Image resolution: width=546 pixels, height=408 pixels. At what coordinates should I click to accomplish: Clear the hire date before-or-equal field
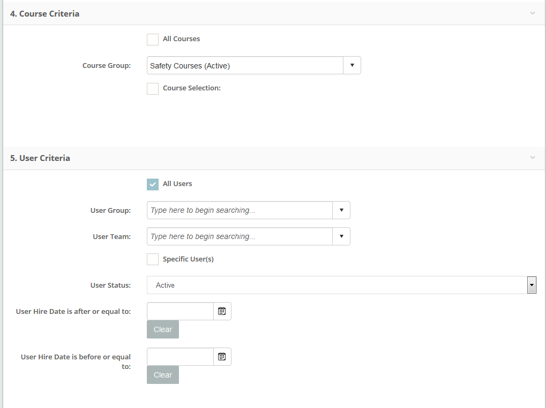point(163,375)
